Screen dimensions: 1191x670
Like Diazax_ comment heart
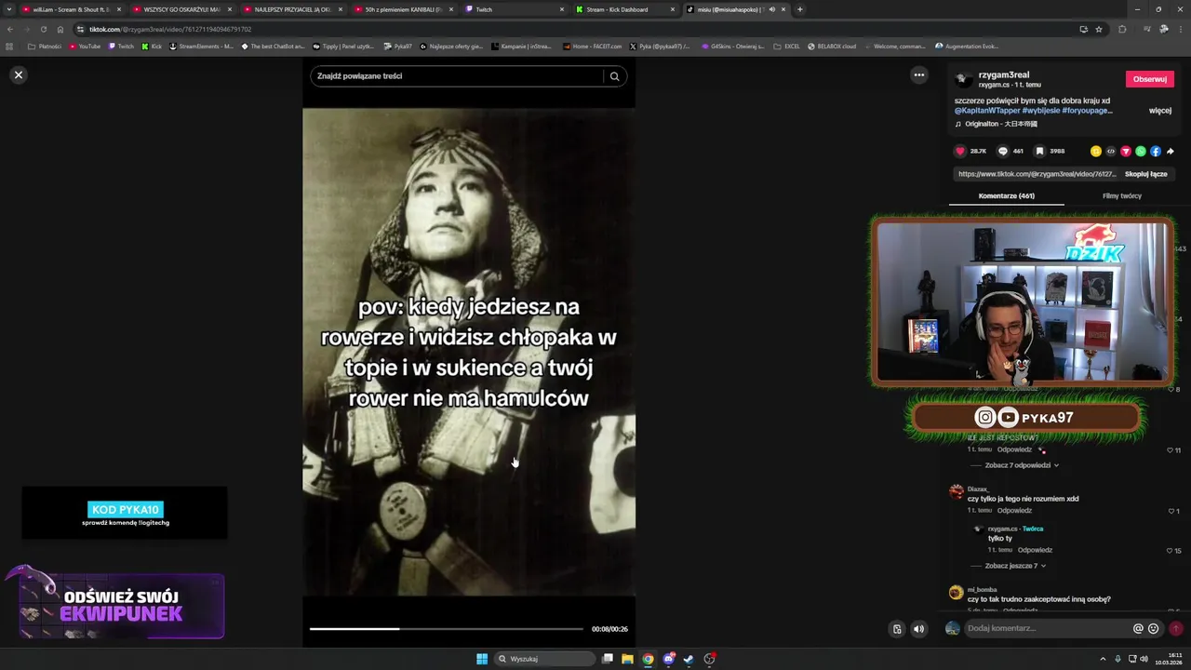(x=1171, y=511)
